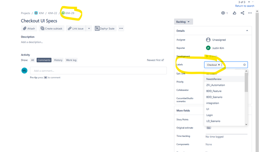Image resolution: width=277 pixels, height=152 pixels.
Task: Open KIM-29 breadcrumb link
Action: click(x=70, y=13)
